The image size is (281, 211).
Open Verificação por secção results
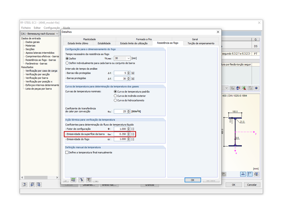(x=37, y=74)
